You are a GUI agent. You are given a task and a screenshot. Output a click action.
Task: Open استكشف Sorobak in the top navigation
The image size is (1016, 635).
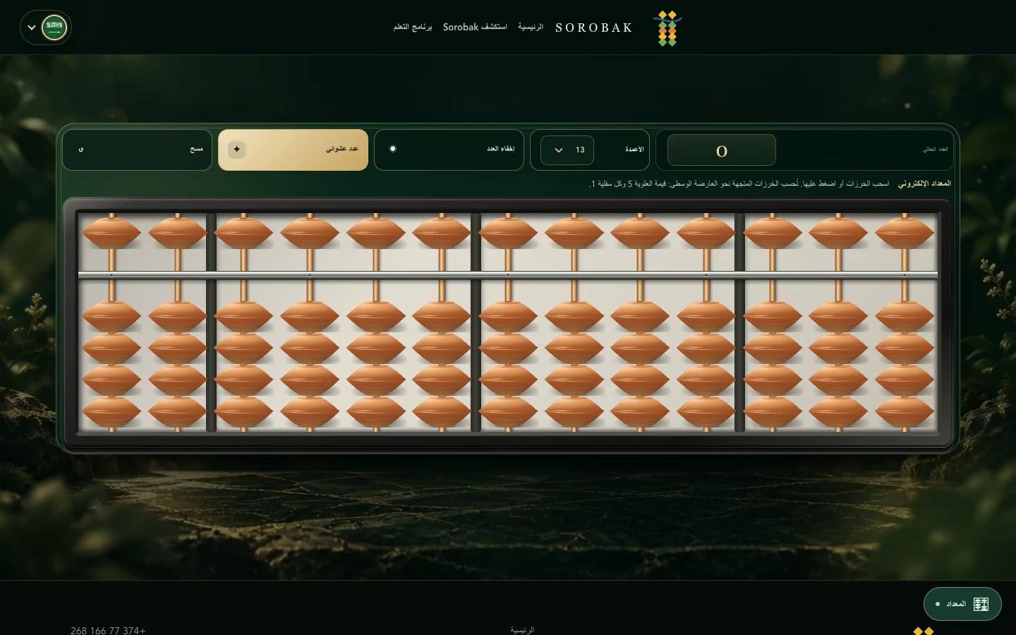pos(475,27)
